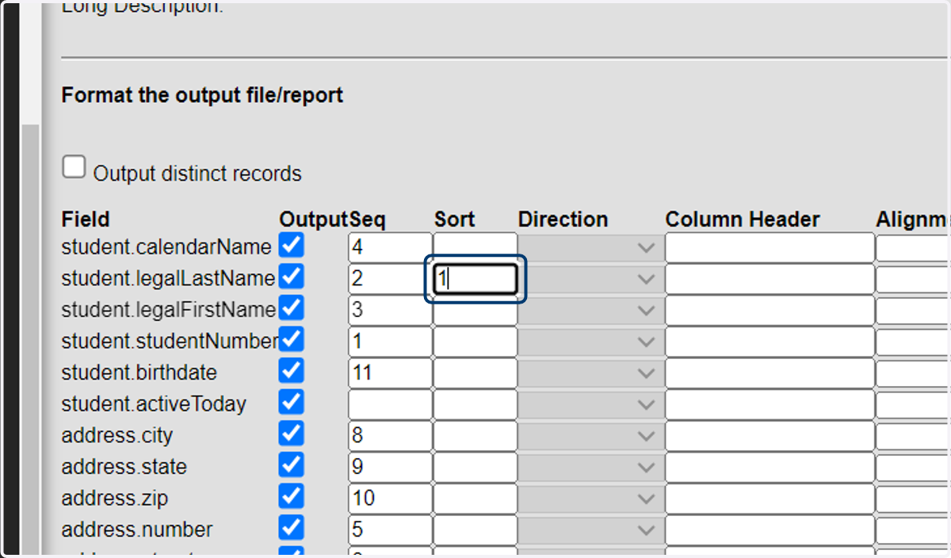Viewport: 951px width, 558px height.
Task: Click Seq field for address.number
Action: (390, 530)
